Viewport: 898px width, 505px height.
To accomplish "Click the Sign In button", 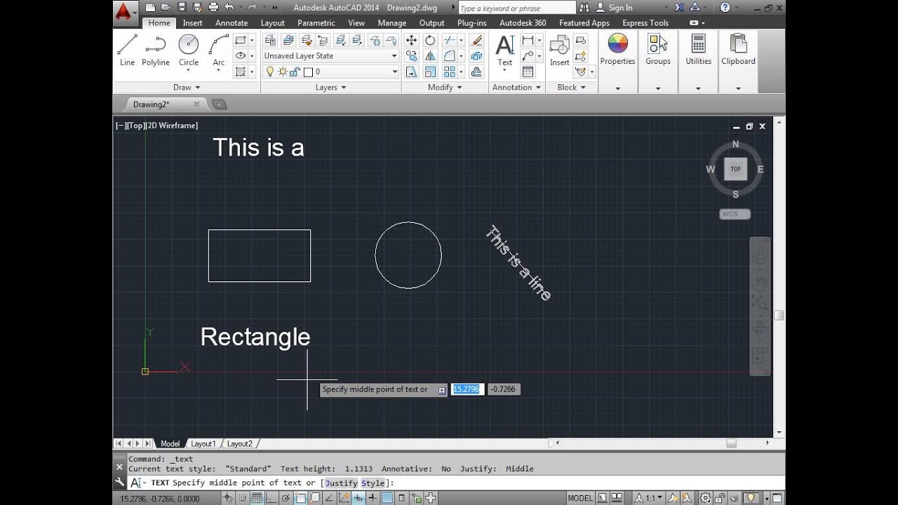I will 614,8.
